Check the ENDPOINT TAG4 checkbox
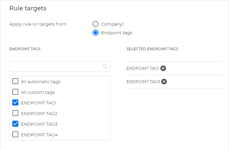Image resolution: width=229 pixels, height=150 pixels. pyautogui.click(x=15, y=134)
